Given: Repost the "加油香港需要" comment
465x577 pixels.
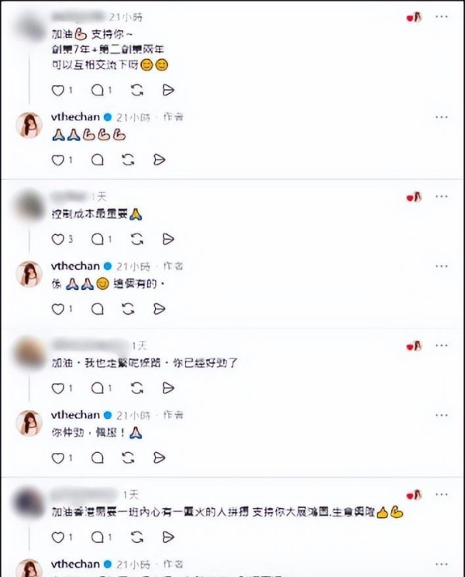Looking at the screenshot, I should click(x=136, y=537).
